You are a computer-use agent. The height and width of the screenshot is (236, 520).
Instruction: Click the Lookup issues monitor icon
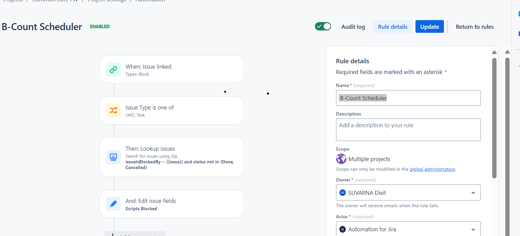113,157
